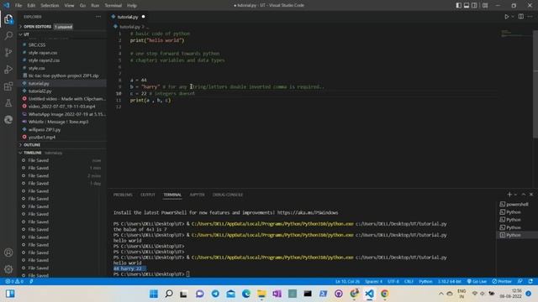Screen dimensions: 538x302
Task: Click the Python language mode in status bar
Action: point(425,282)
